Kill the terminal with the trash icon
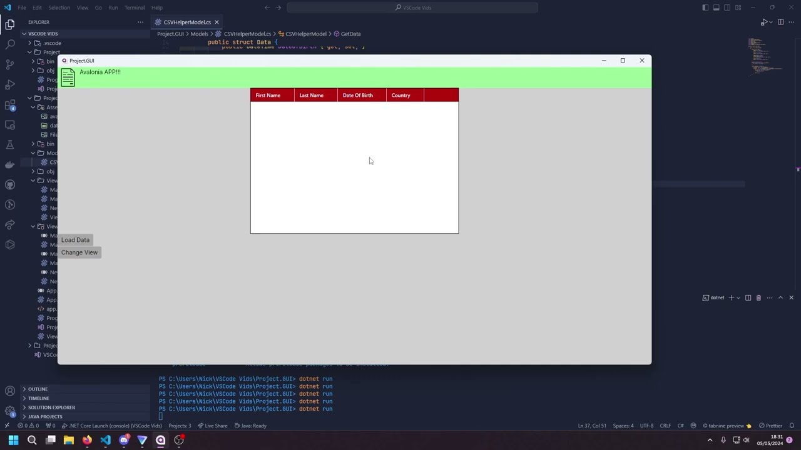This screenshot has height=450, width=801. coord(758,297)
